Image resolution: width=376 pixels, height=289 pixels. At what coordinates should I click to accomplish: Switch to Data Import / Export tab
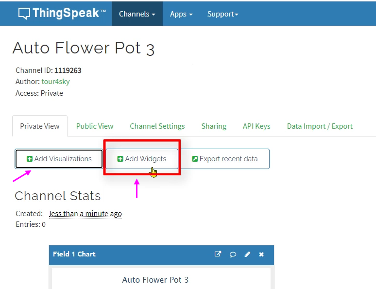tap(320, 126)
